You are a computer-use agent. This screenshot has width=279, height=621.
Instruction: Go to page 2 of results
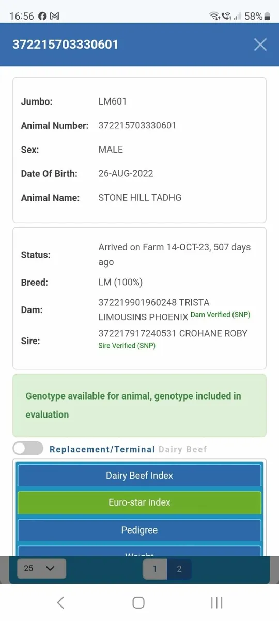click(x=179, y=569)
